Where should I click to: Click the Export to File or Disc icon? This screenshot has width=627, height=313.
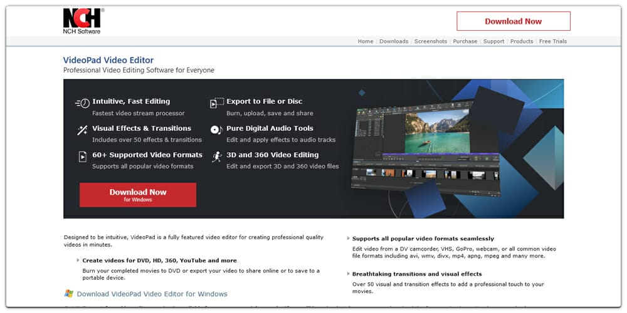[x=217, y=103]
